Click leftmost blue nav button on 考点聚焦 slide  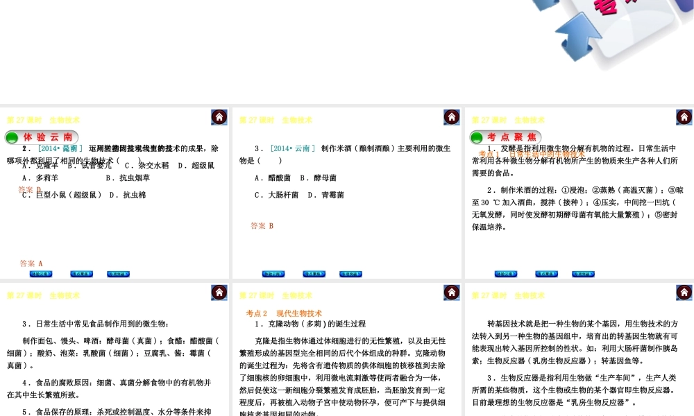[506, 274]
